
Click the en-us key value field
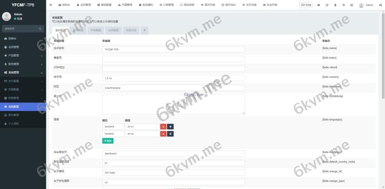pos(142,134)
